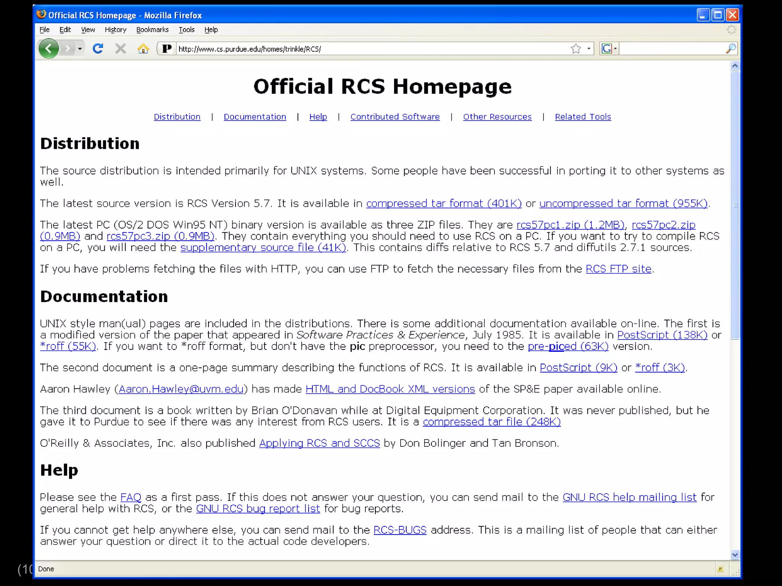Click the scrollbar down arrow
782x586 pixels.
[735, 554]
